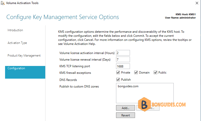Click the Configure Key Management Service Options heading
Viewport: 201px width, 121px height.
point(62,17)
